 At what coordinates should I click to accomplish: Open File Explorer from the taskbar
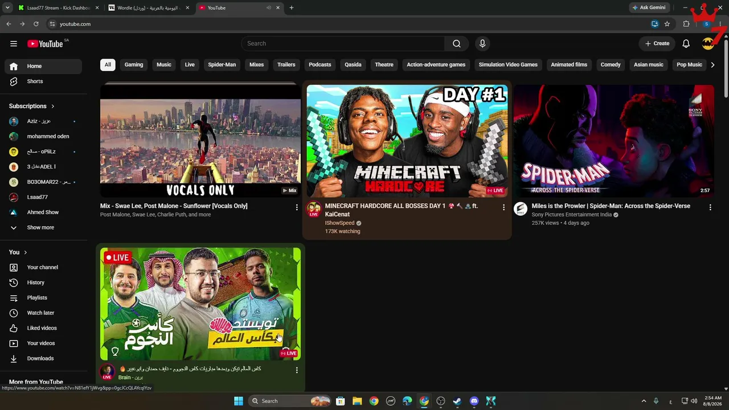pos(357,401)
